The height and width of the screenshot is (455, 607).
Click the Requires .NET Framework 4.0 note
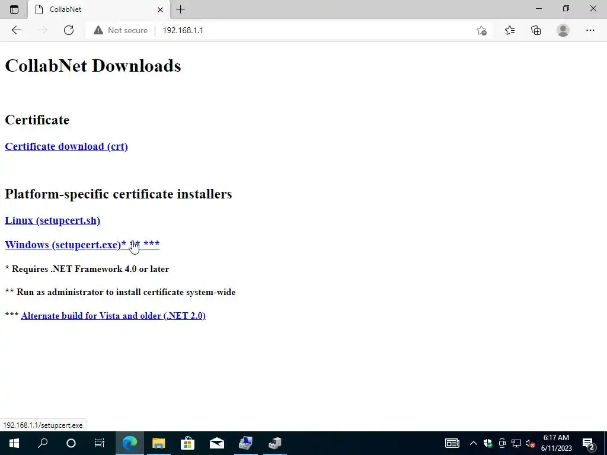[x=87, y=269]
